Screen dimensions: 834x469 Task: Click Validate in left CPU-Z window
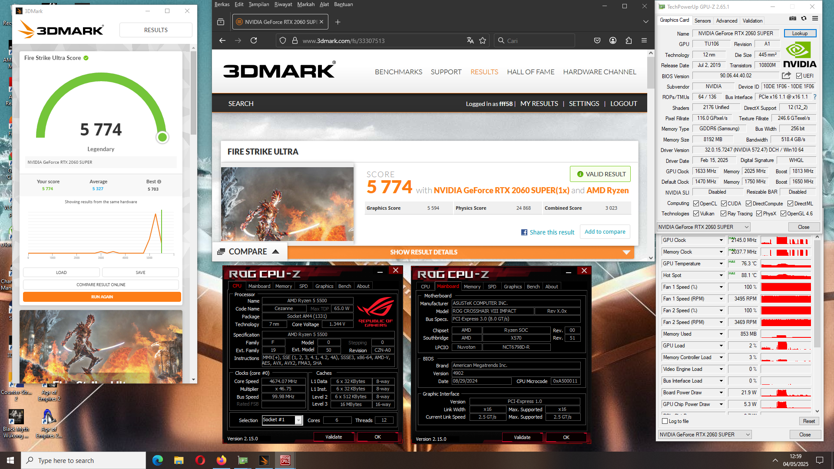click(x=334, y=437)
